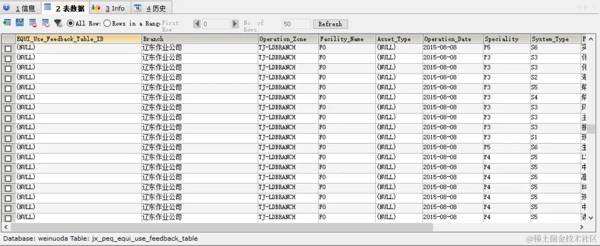Image resolution: width=600 pixels, height=246 pixels.
Task: Click the delete selected rows icon
Action: coord(33,23)
